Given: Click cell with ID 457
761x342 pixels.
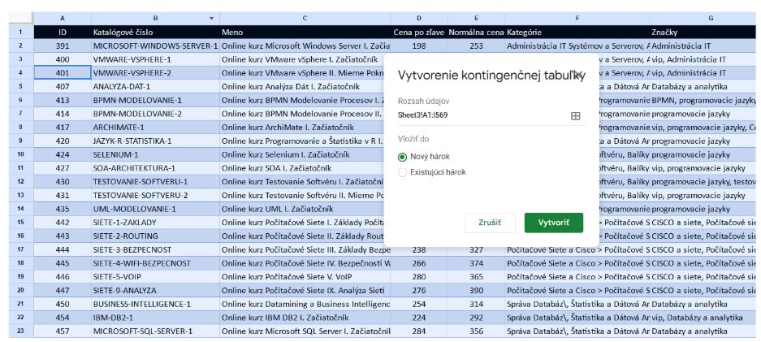Looking at the screenshot, I should click(63, 331).
